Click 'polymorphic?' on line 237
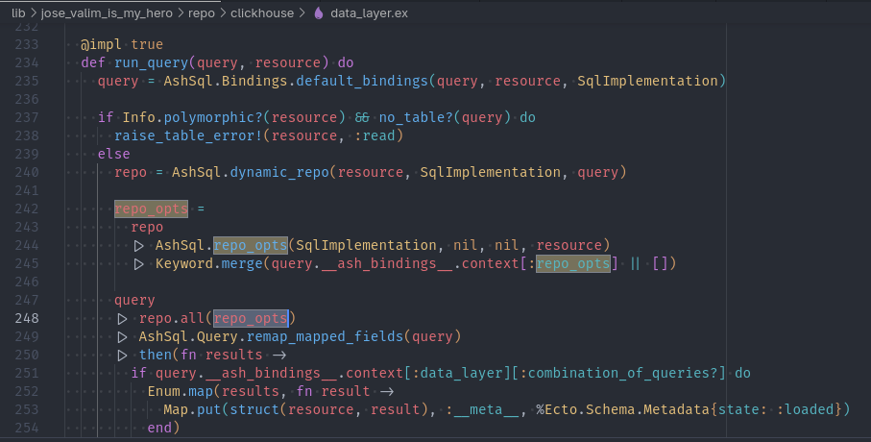 (x=213, y=118)
